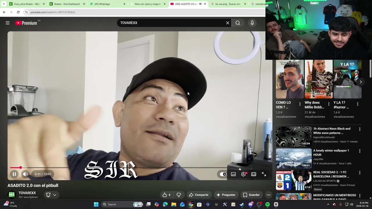The width and height of the screenshot is (372, 209).
Task: Open options for Y LA 1? short
Action: click(357, 104)
